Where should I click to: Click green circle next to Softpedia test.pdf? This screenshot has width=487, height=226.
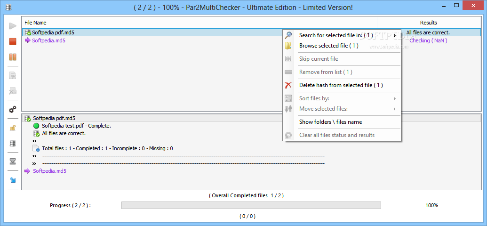[36, 126]
